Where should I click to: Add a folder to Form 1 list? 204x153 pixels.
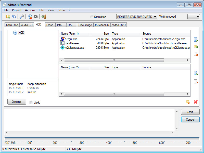pyautogui.click(x=196, y=46)
